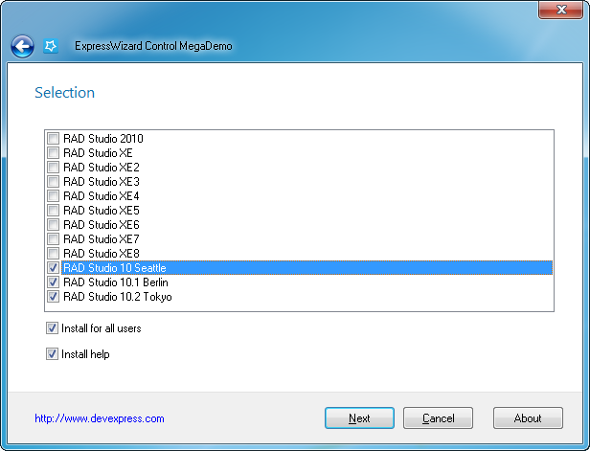Image resolution: width=590 pixels, height=451 pixels.
Task: Select the RAD Studio XE8 list row text
Action: point(102,253)
